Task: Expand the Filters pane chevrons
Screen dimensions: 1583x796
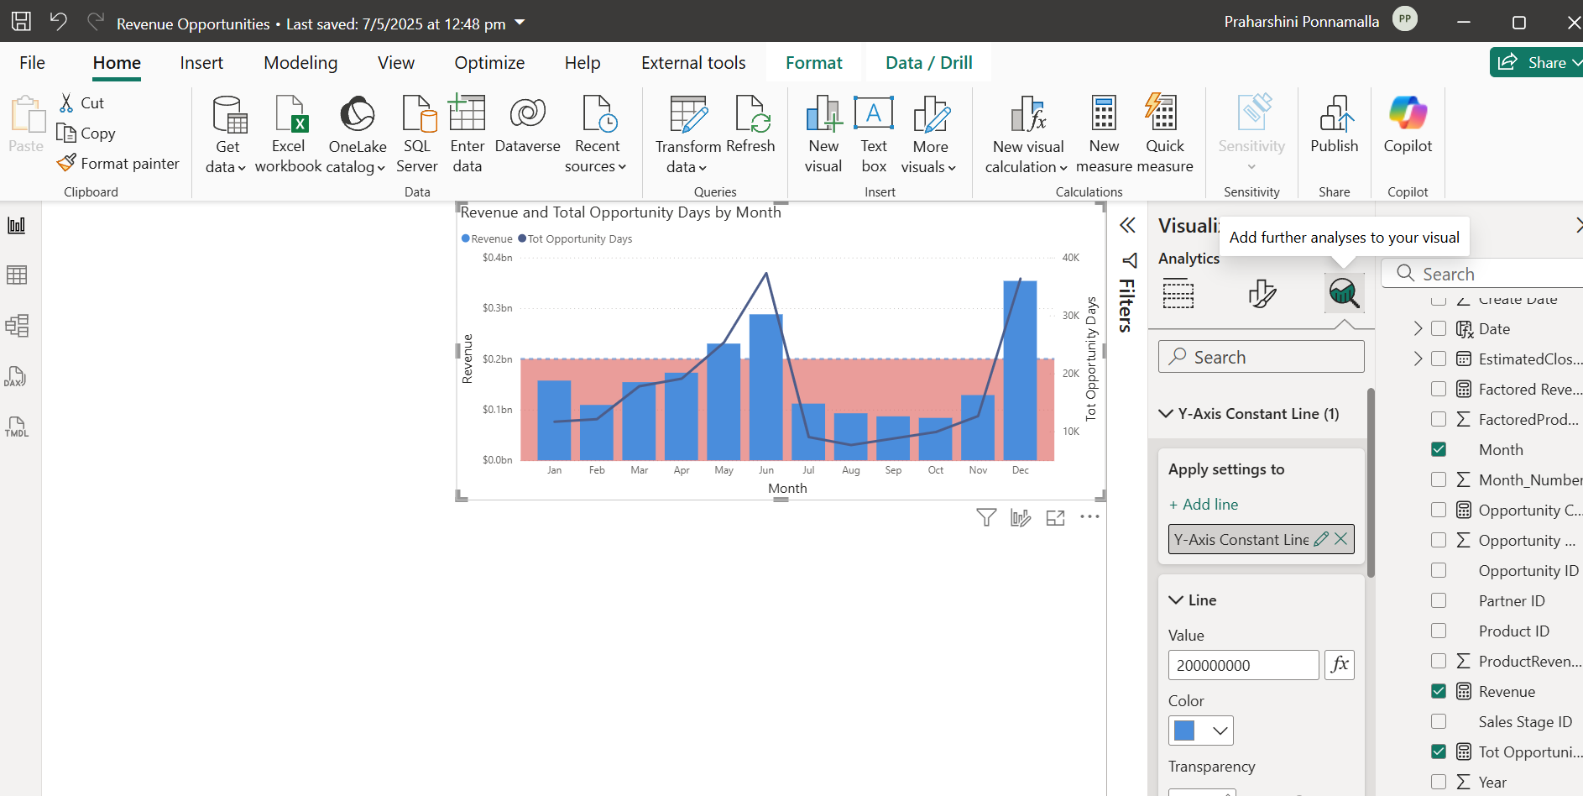Action: [1127, 225]
